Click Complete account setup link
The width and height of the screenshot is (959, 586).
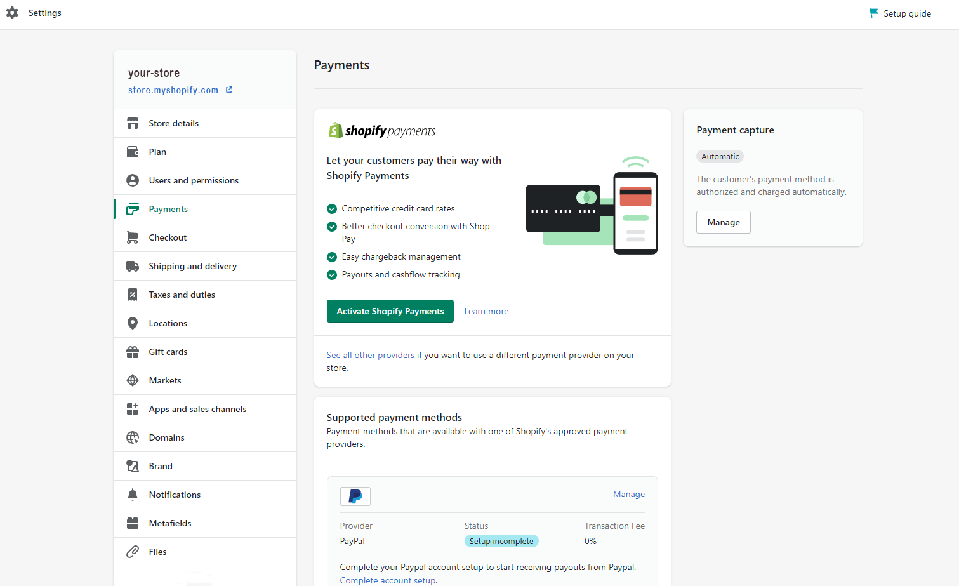click(387, 580)
